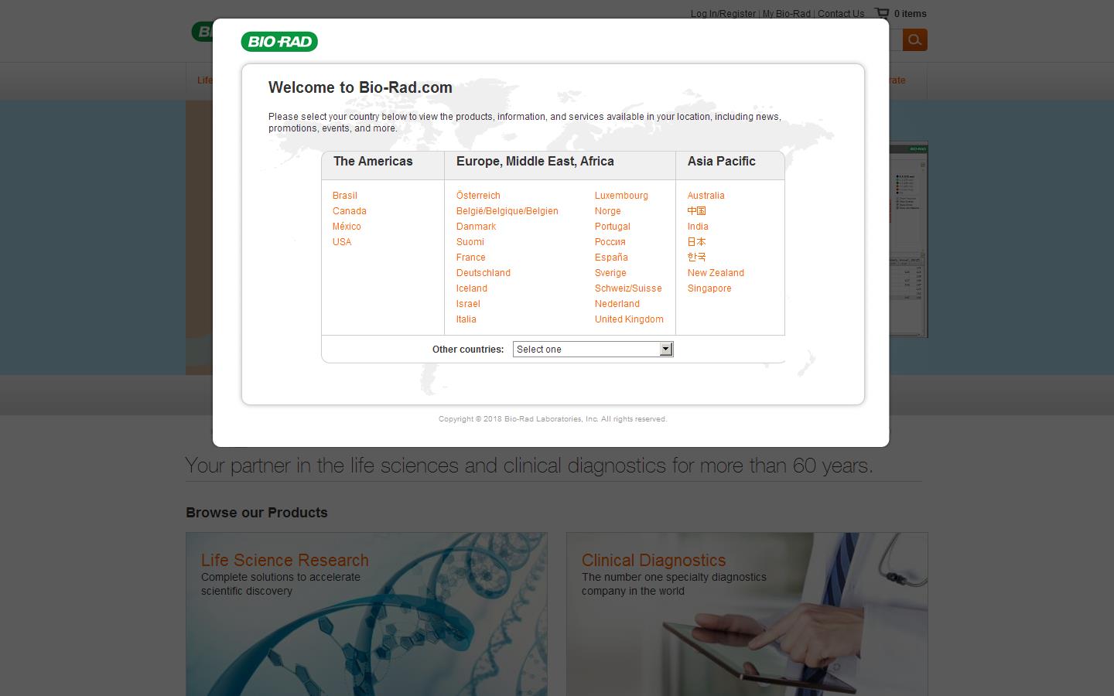Screen dimensions: 1114x696
Task: Open the Other countries dropdown
Action: (593, 350)
